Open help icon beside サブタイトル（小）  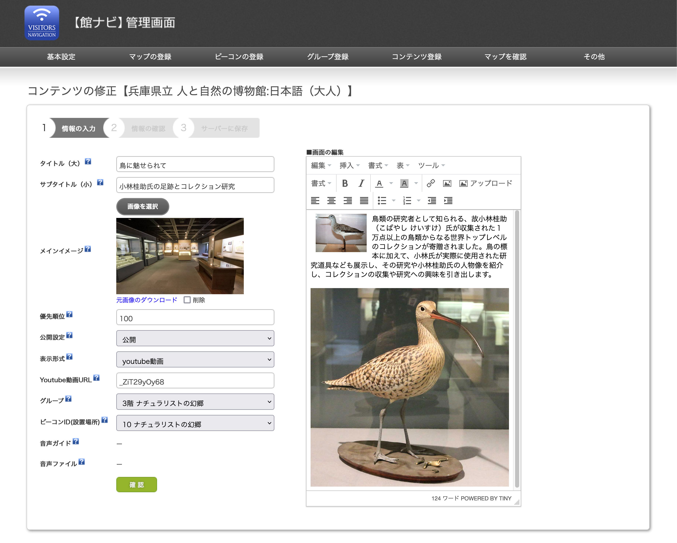point(100,182)
